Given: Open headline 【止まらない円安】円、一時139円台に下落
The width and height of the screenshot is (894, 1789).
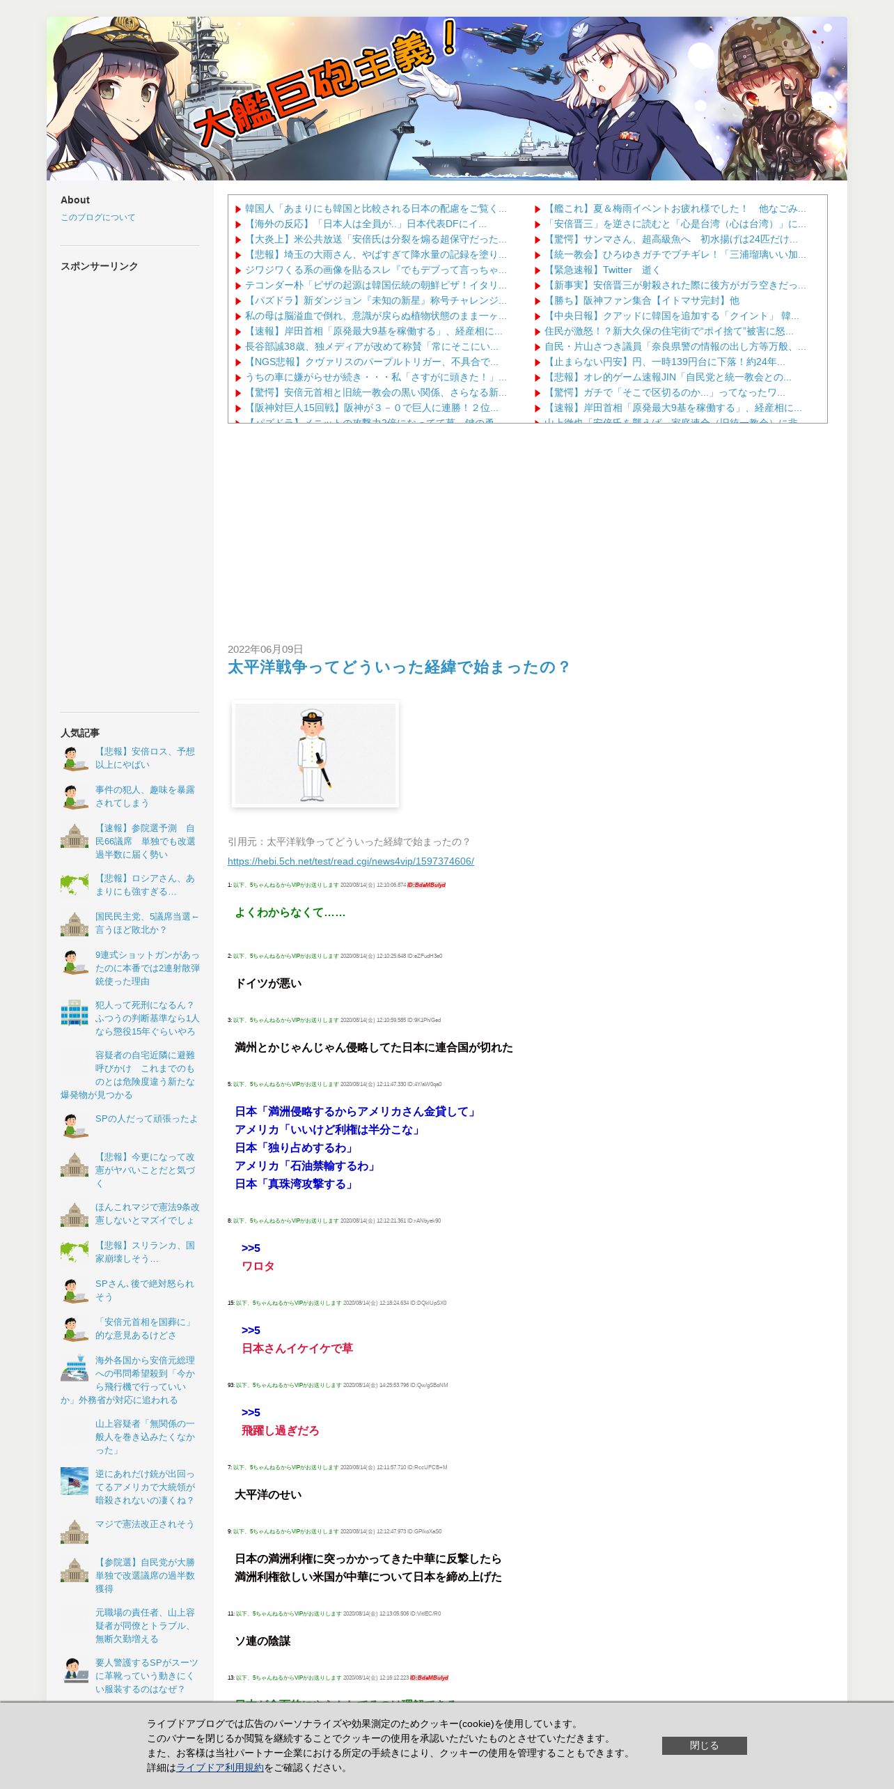Looking at the screenshot, I should (x=664, y=362).
